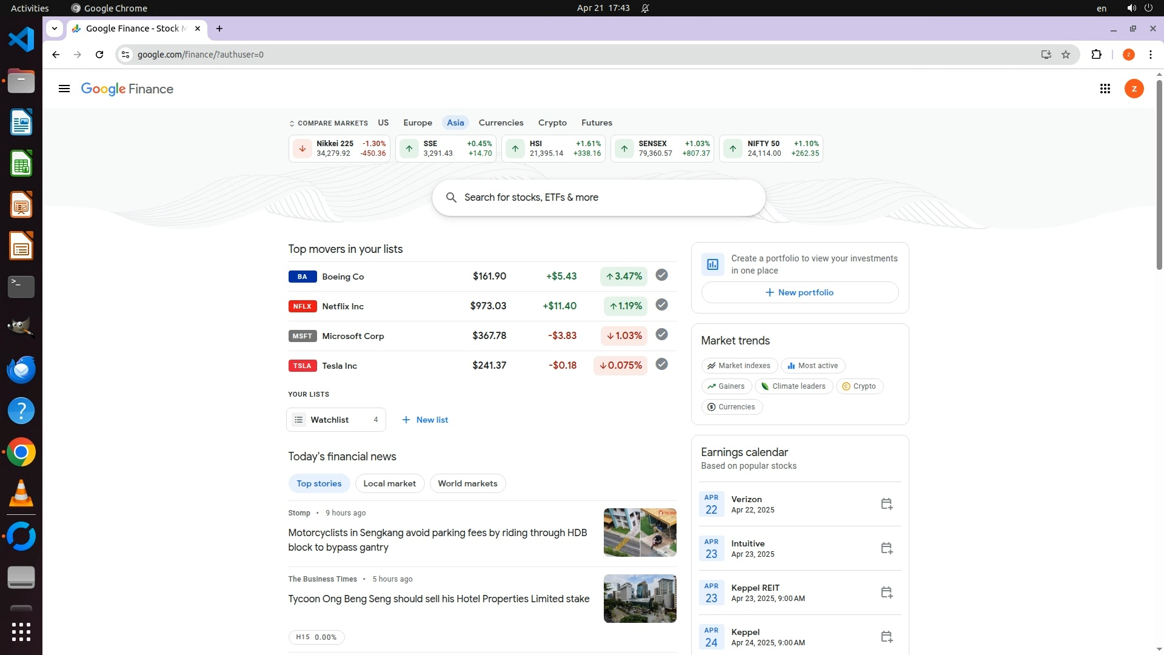Click the New list link
Viewport: 1164px width, 655px height.
tap(425, 420)
